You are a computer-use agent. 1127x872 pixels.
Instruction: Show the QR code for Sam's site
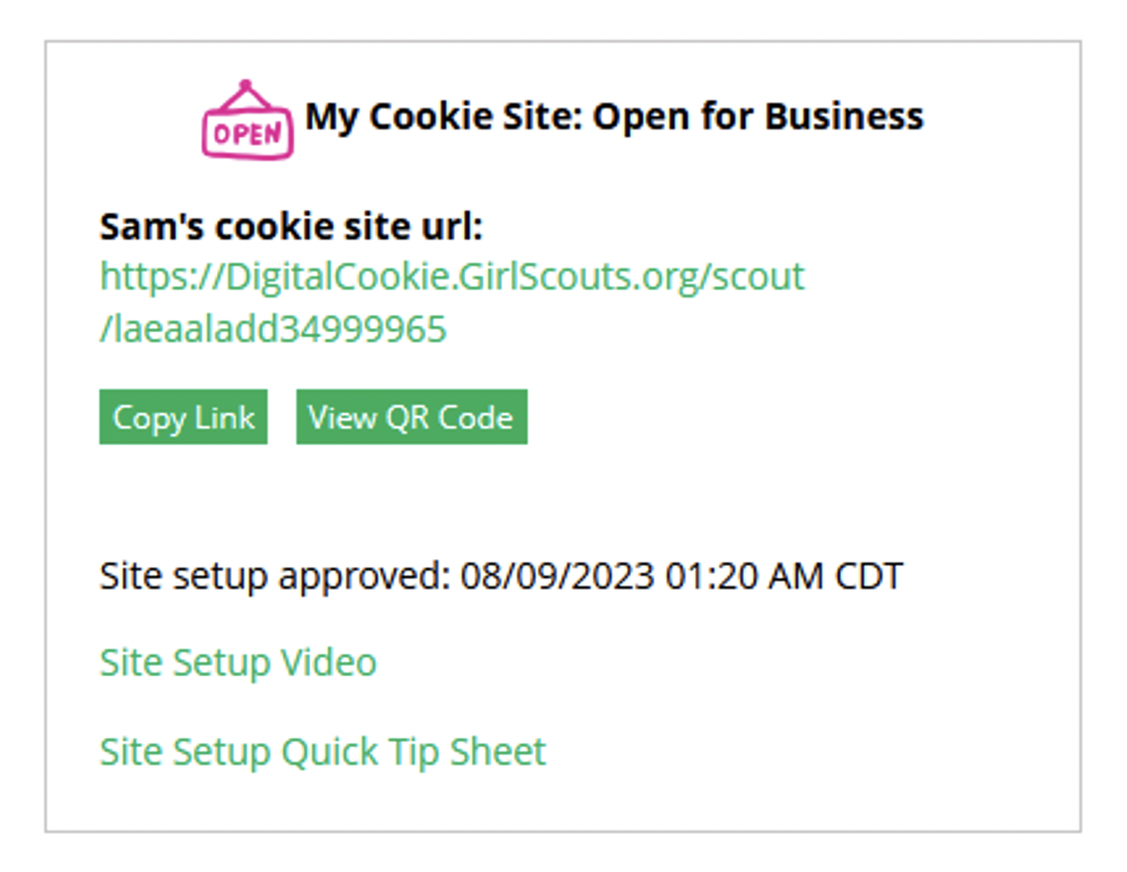(411, 416)
